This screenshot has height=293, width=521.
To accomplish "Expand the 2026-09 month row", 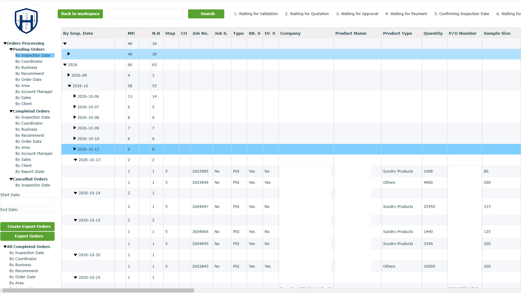I will click(69, 75).
